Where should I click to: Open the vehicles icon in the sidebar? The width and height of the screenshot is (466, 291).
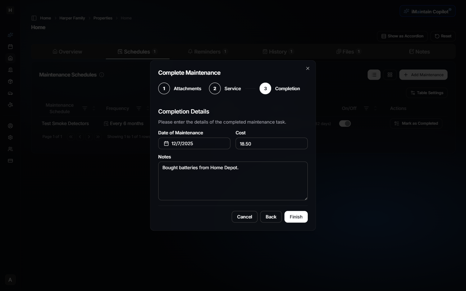[x=10, y=93]
